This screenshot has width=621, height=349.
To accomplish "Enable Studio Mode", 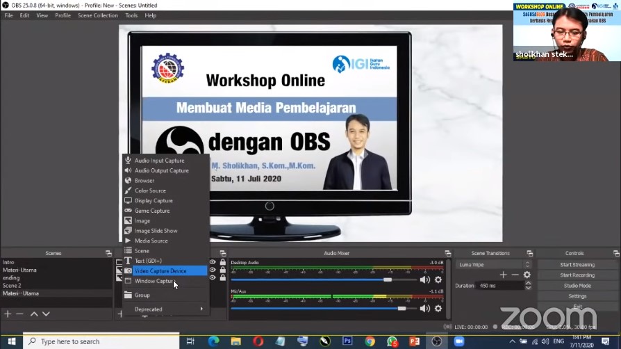I will (x=577, y=286).
